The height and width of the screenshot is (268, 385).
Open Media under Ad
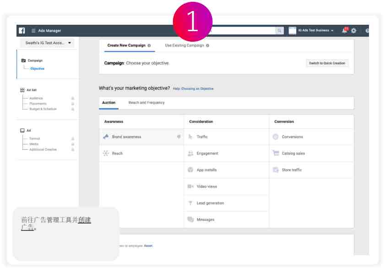pyautogui.click(x=34, y=144)
